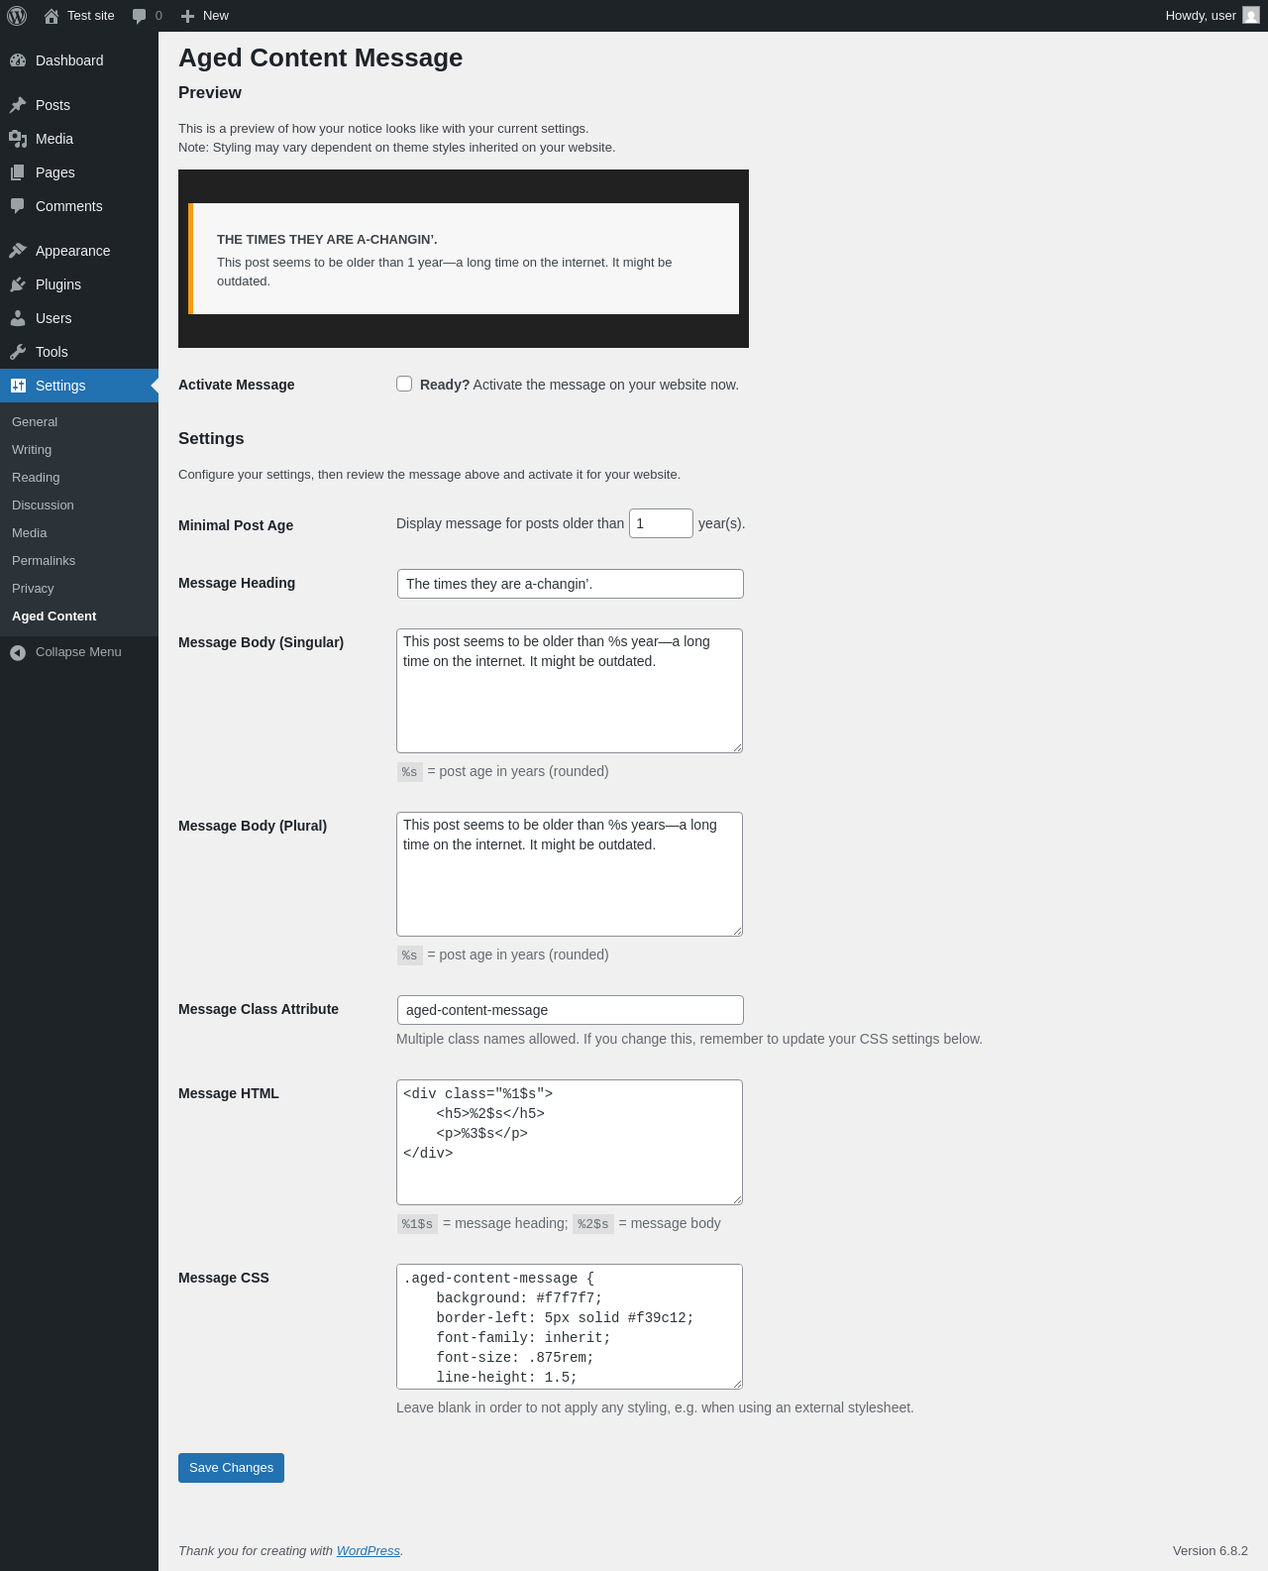The width and height of the screenshot is (1268, 1571).
Task: Open the Pages menu item
Action: click(79, 172)
